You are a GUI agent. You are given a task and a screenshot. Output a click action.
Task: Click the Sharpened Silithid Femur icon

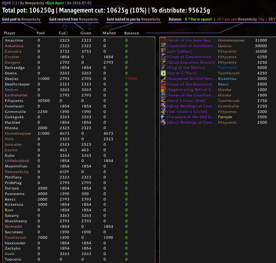[163, 79]
